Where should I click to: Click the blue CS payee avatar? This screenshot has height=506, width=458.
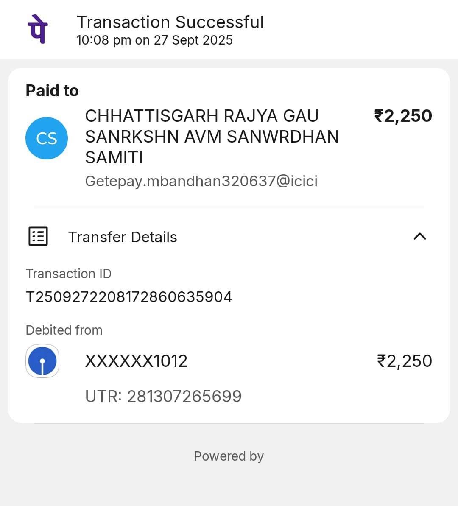coord(47,138)
